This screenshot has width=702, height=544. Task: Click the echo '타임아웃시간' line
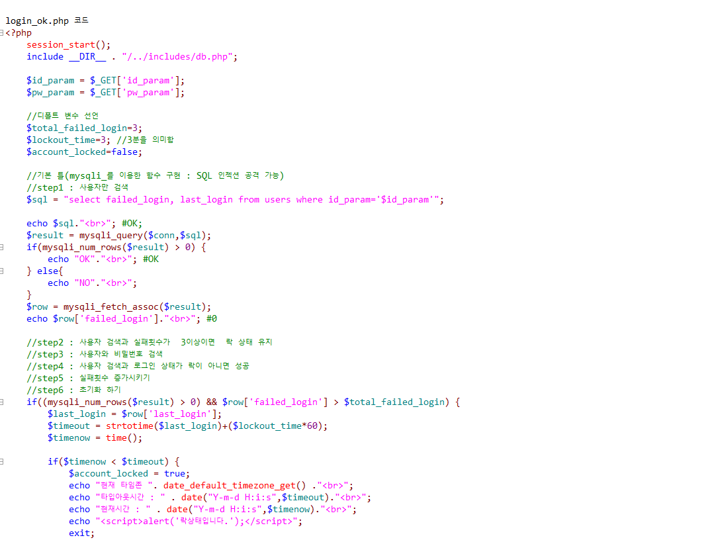pyautogui.click(x=220, y=498)
